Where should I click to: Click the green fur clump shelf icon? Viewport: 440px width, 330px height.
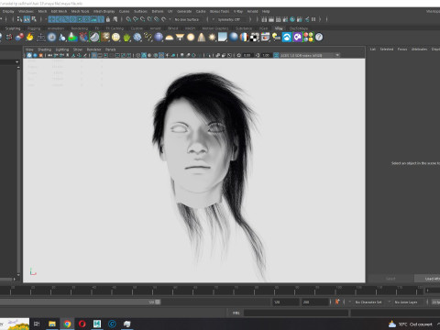pos(126,38)
